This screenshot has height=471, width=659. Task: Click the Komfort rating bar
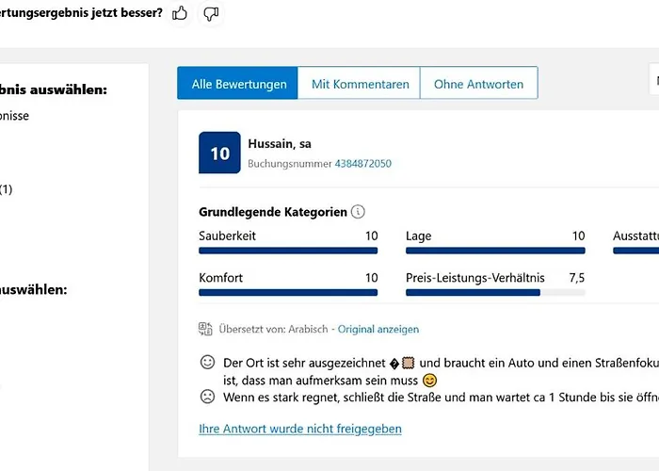pos(288,293)
